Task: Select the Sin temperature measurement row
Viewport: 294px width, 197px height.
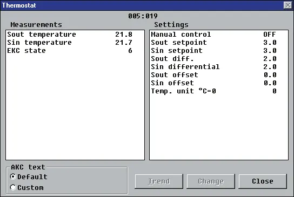Action: [75, 43]
